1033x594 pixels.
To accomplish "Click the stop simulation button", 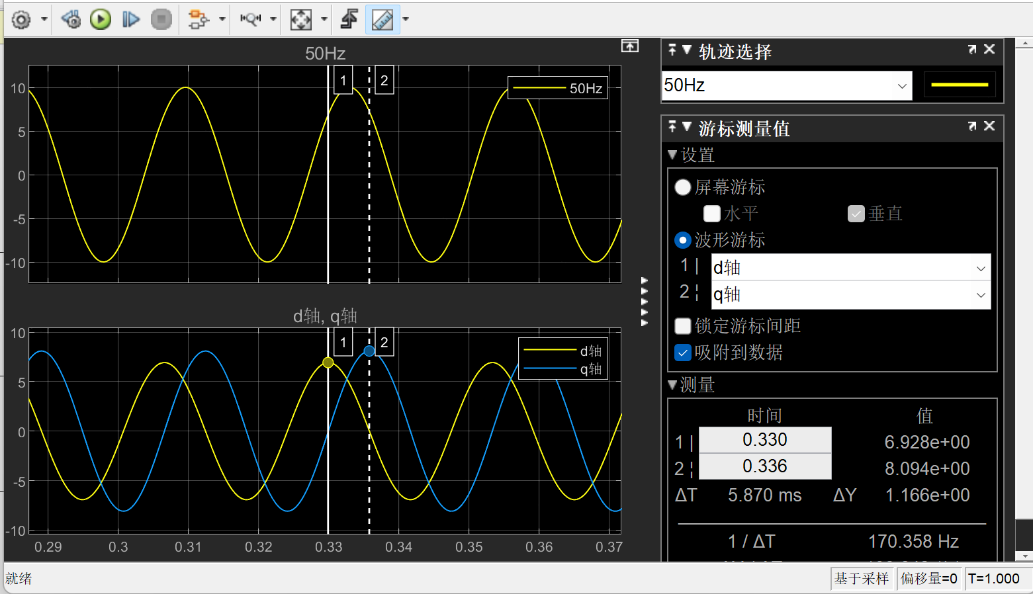I will pos(161,20).
